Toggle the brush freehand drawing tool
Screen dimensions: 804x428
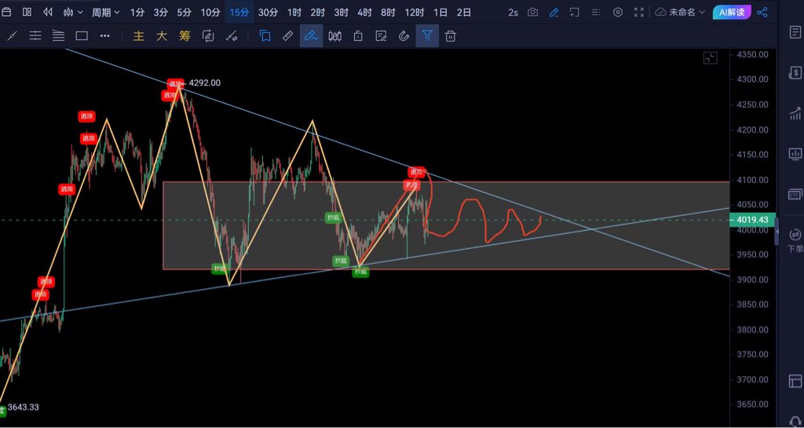pos(311,36)
